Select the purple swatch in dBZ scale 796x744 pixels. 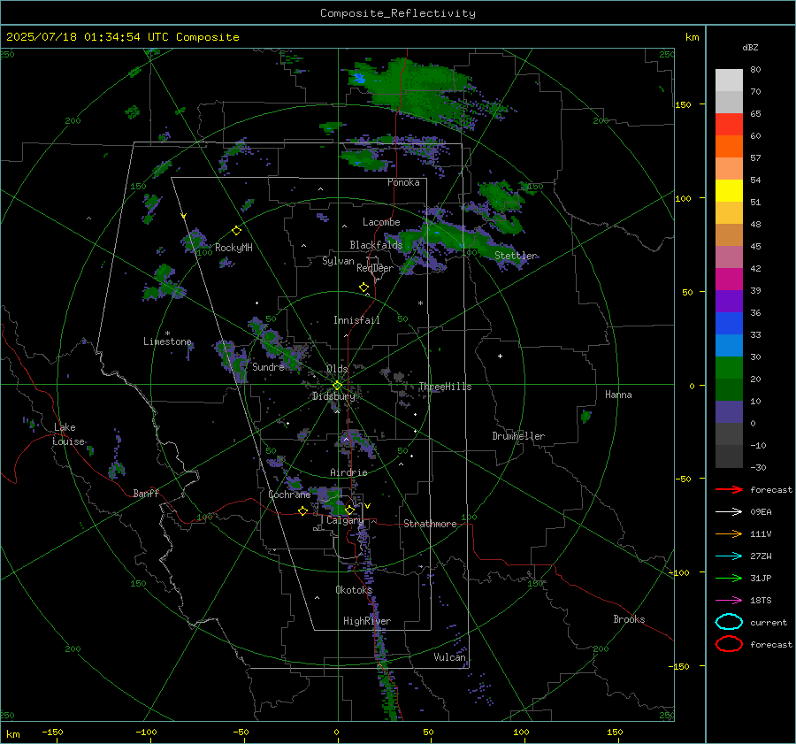coord(729,301)
